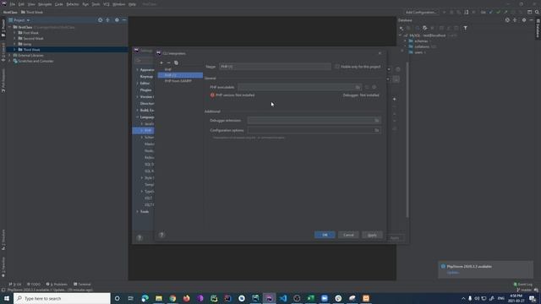Remove selected interpreter with minus icon

pyautogui.click(x=169, y=62)
